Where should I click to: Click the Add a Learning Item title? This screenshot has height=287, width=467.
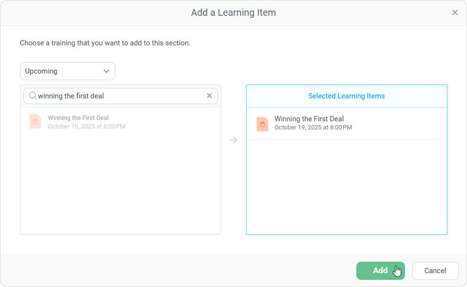(x=233, y=13)
